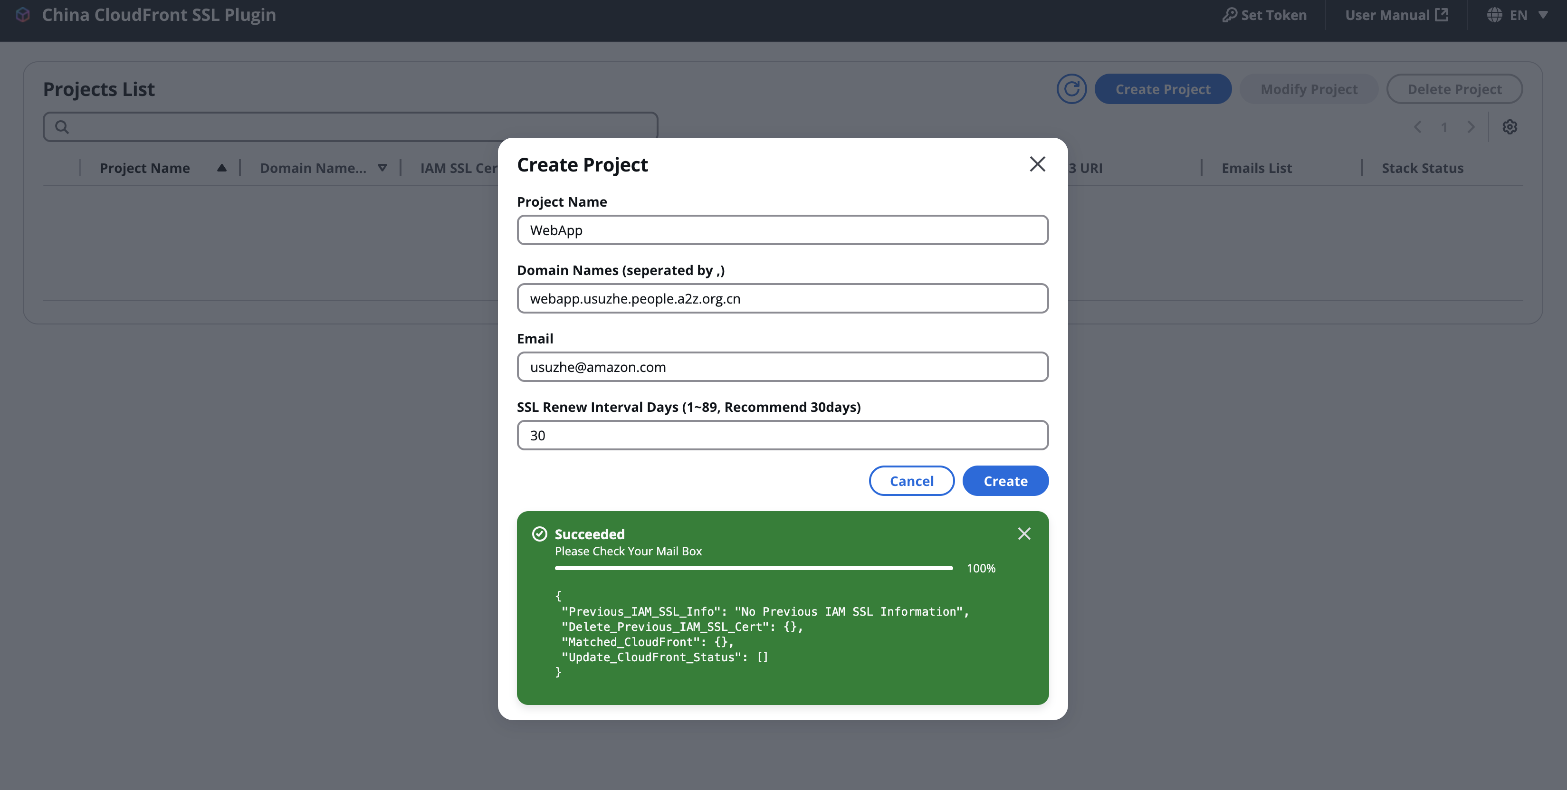1567x790 pixels.
Task: Edit the Domain Names field
Action: pos(782,299)
